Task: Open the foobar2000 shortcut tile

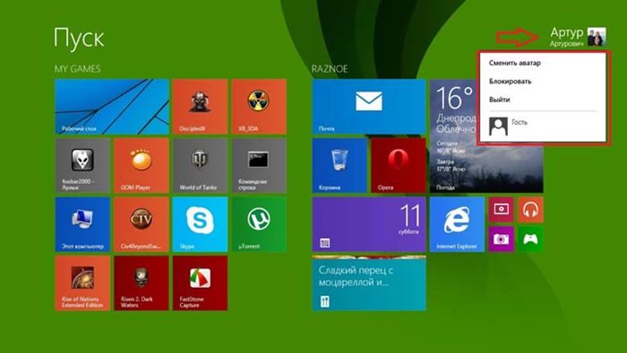Action: click(82, 166)
